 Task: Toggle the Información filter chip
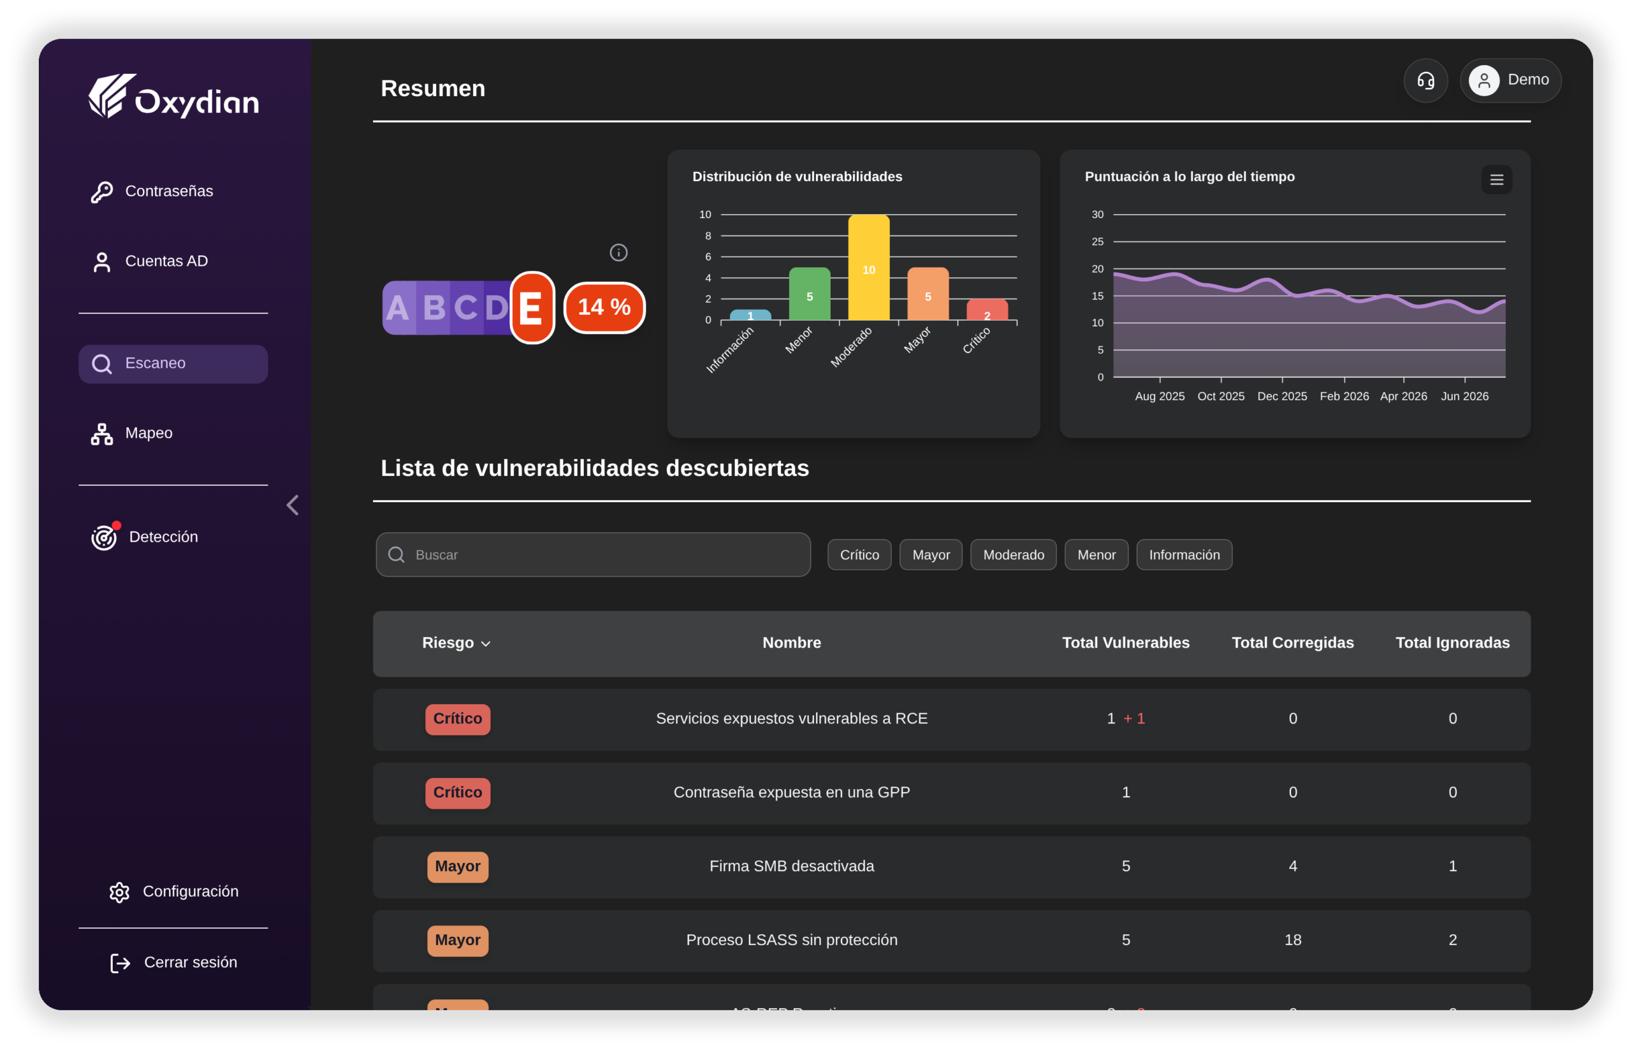click(x=1184, y=555)
